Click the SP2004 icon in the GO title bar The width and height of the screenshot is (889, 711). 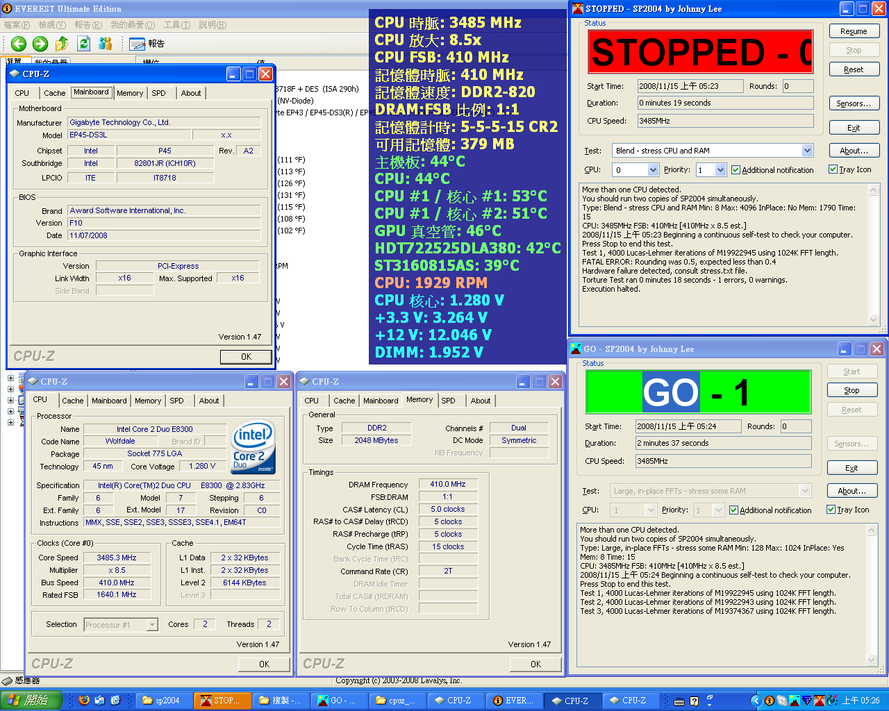576,349
